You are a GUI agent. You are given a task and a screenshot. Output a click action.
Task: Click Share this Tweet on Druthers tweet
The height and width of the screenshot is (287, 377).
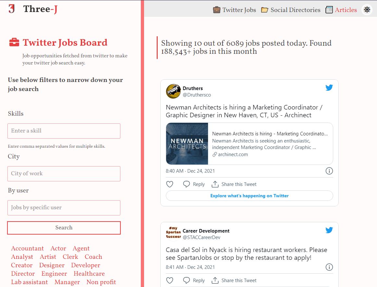tap(239, 184)
